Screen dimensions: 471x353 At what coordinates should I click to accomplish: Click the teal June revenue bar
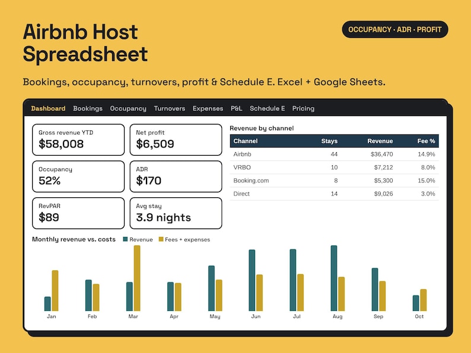(x=252, y=280)
